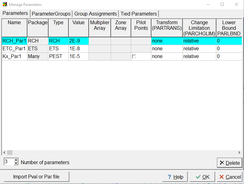Click the Lower Bound column header
Image resolution: width=244 pixels, height=184 pixels.
pos(229,28)
